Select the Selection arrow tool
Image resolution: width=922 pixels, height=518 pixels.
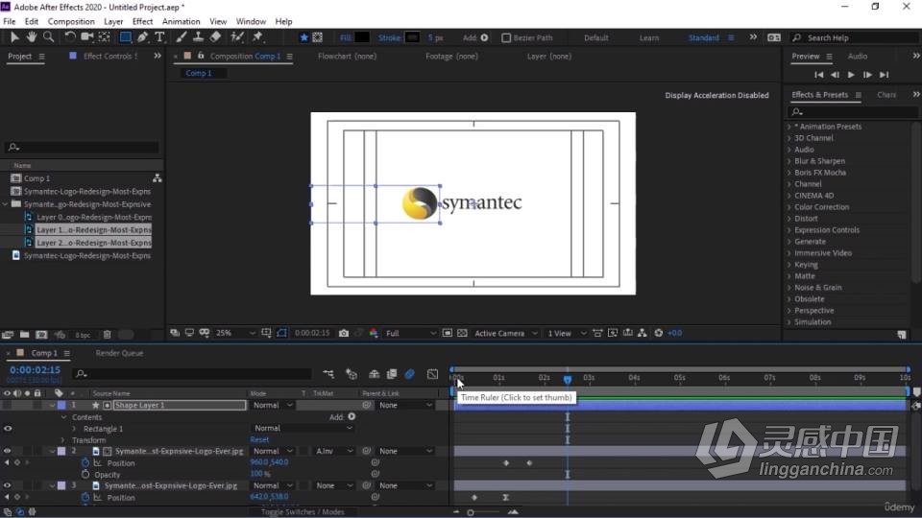tap(14, 37)
